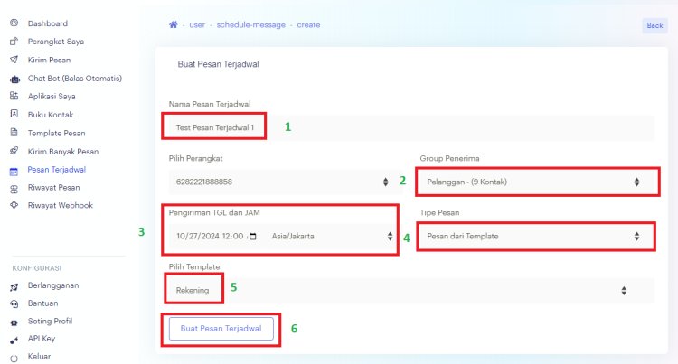Click the Perangkat Saya device icon
This screenshot has width=678, height=364.
14,42
